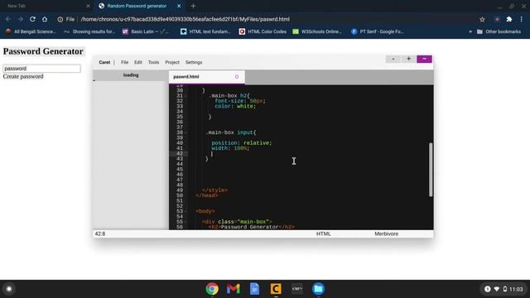Viewport: 530px width, 298px height.
Task: Click HTML syntax mode in status bar
Action: 324,233
